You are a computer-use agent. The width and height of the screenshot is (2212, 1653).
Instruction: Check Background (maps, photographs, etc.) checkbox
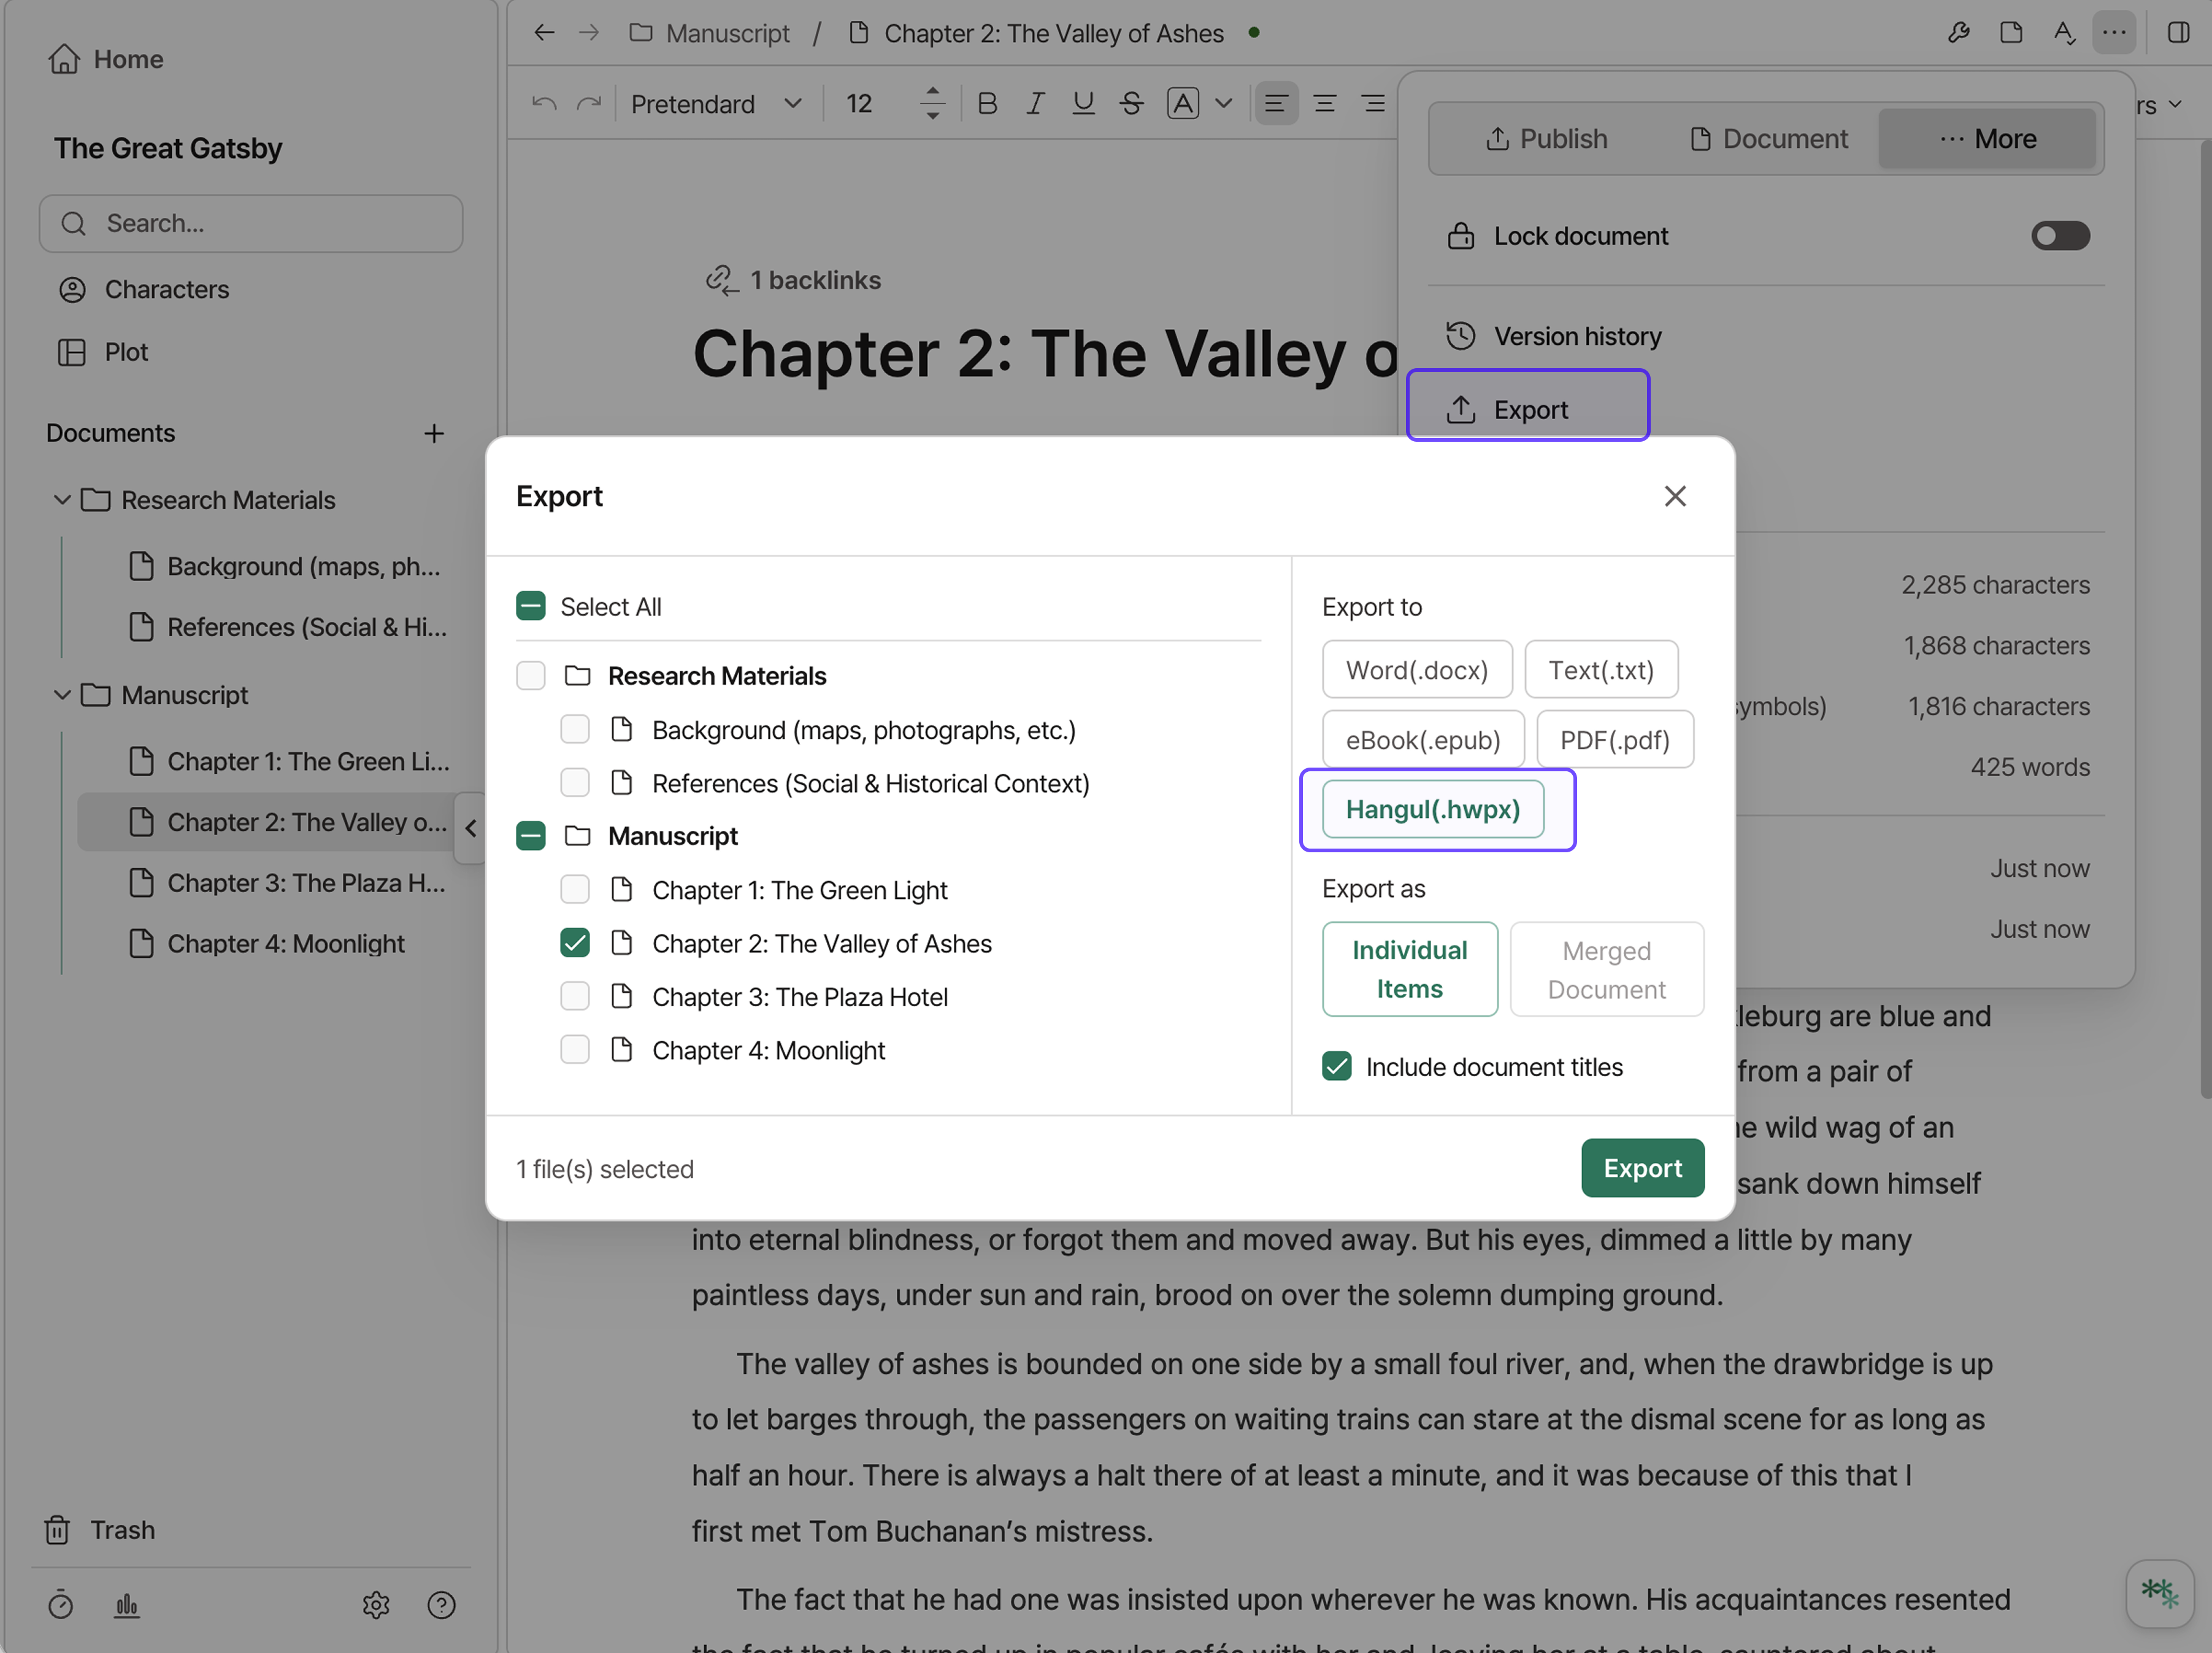click(575, 729)
